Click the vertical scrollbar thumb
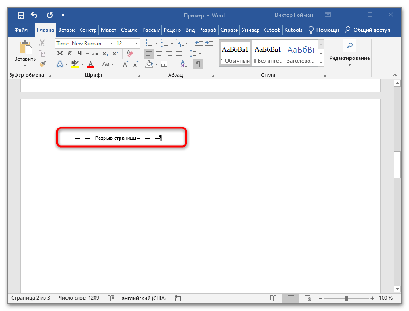This screenshot has width=409, height=311. (397, 164)
